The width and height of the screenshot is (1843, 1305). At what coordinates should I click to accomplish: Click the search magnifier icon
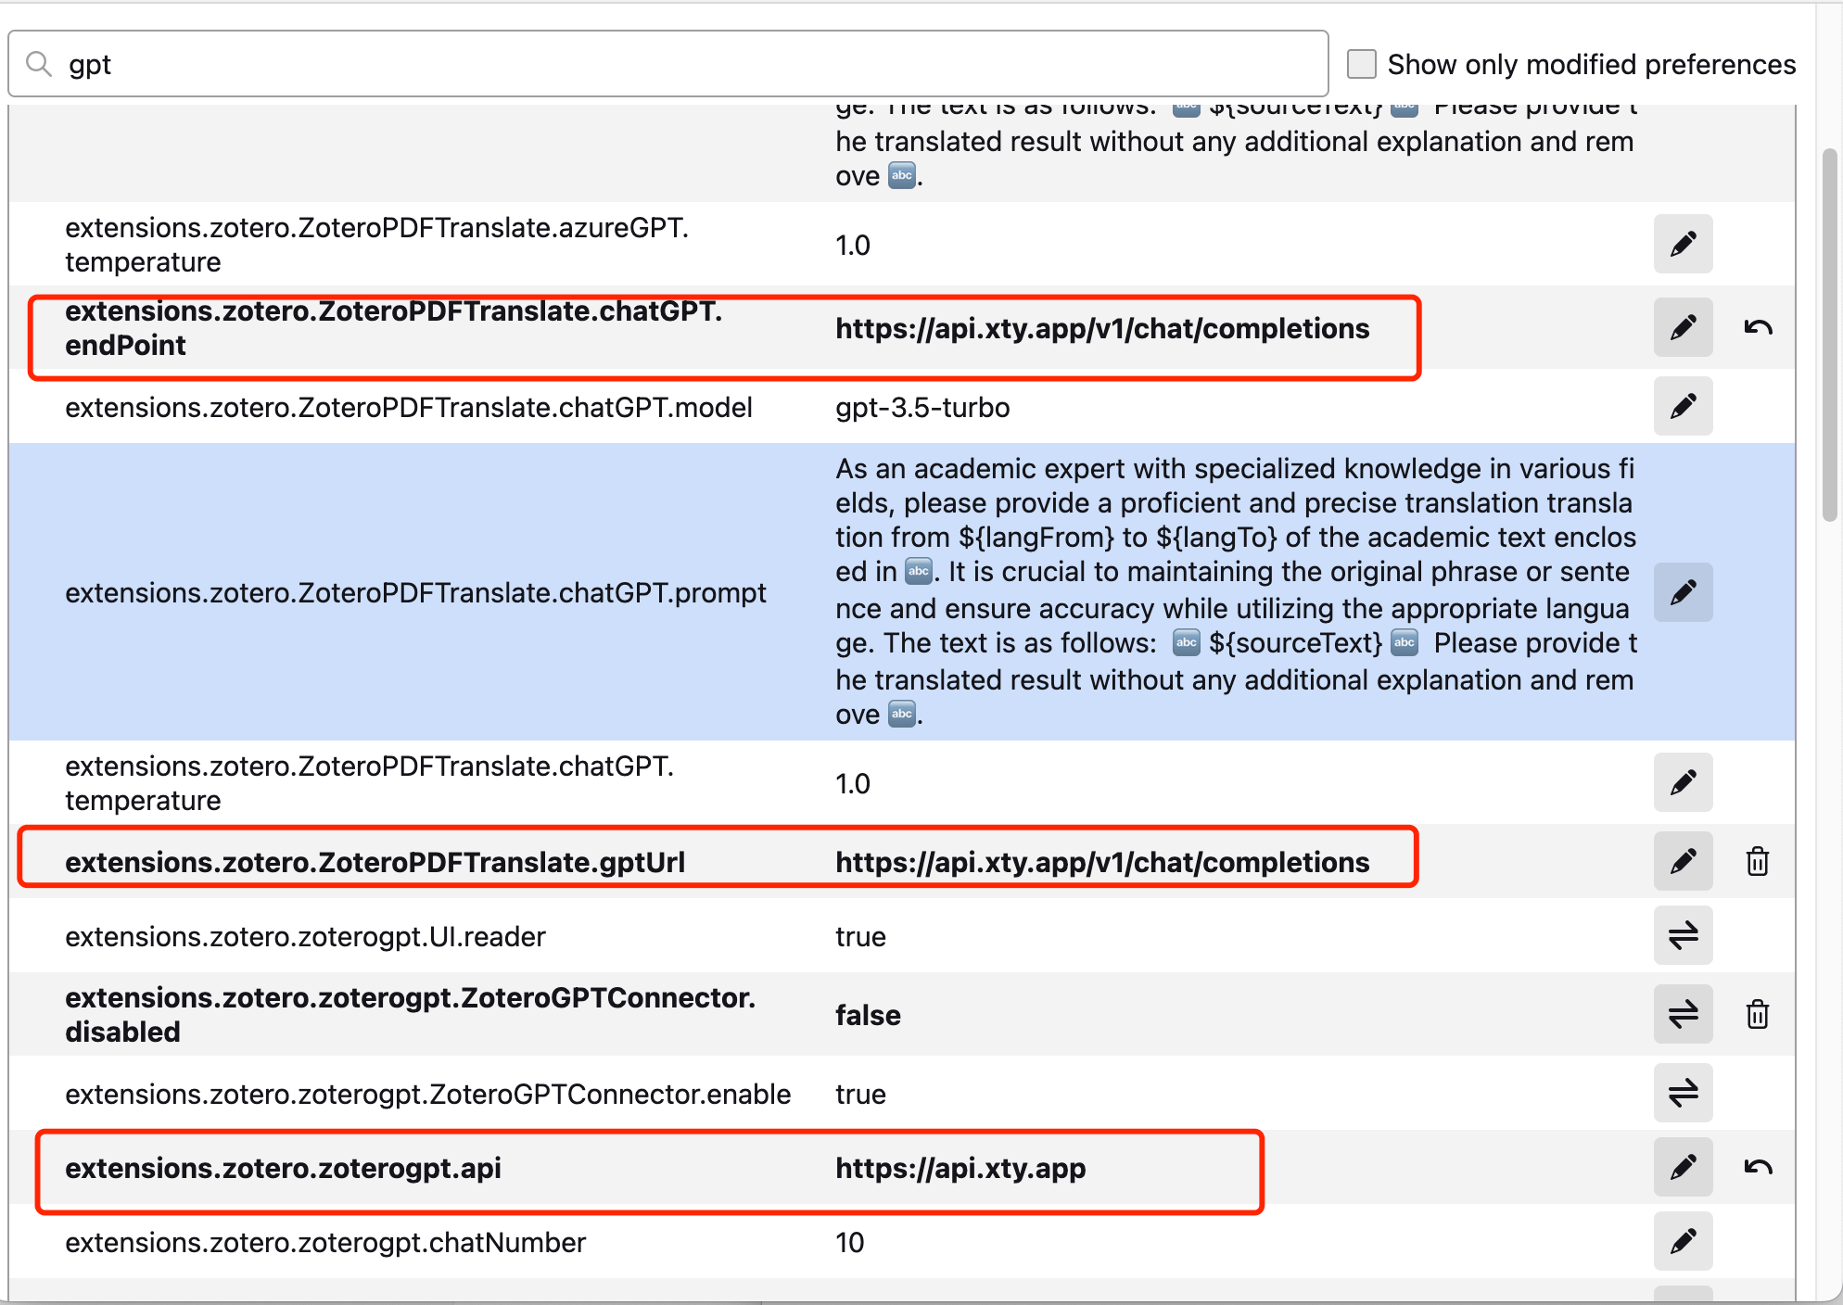coord(38,63)
